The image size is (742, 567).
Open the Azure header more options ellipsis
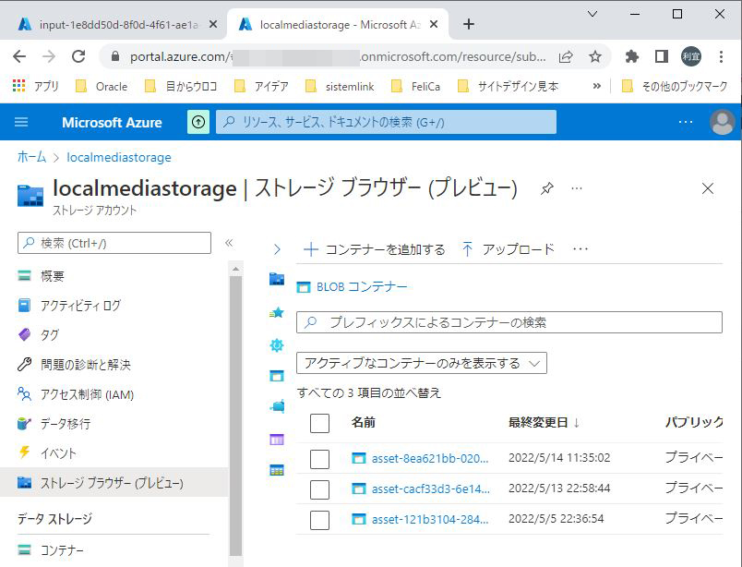point(686,122)
